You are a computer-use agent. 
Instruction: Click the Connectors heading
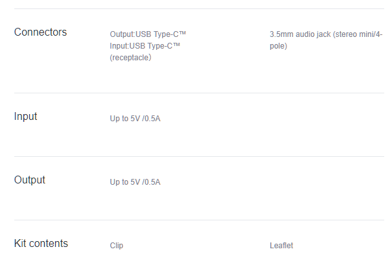41,32
